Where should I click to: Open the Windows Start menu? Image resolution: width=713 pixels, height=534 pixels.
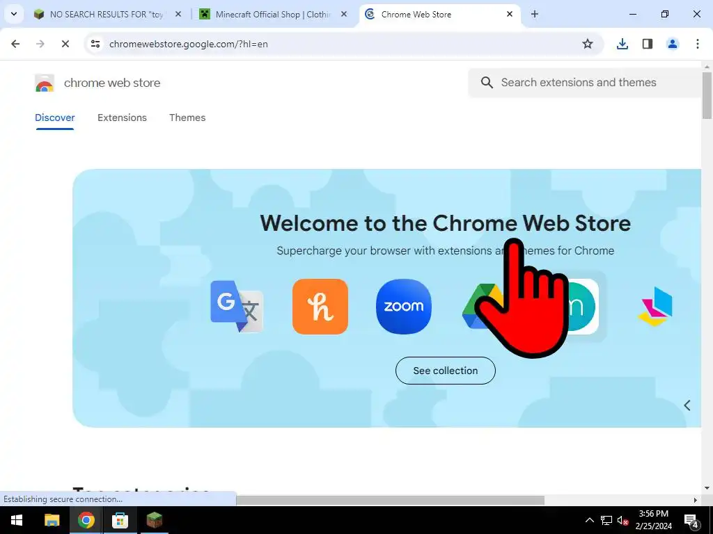point(17,520)
